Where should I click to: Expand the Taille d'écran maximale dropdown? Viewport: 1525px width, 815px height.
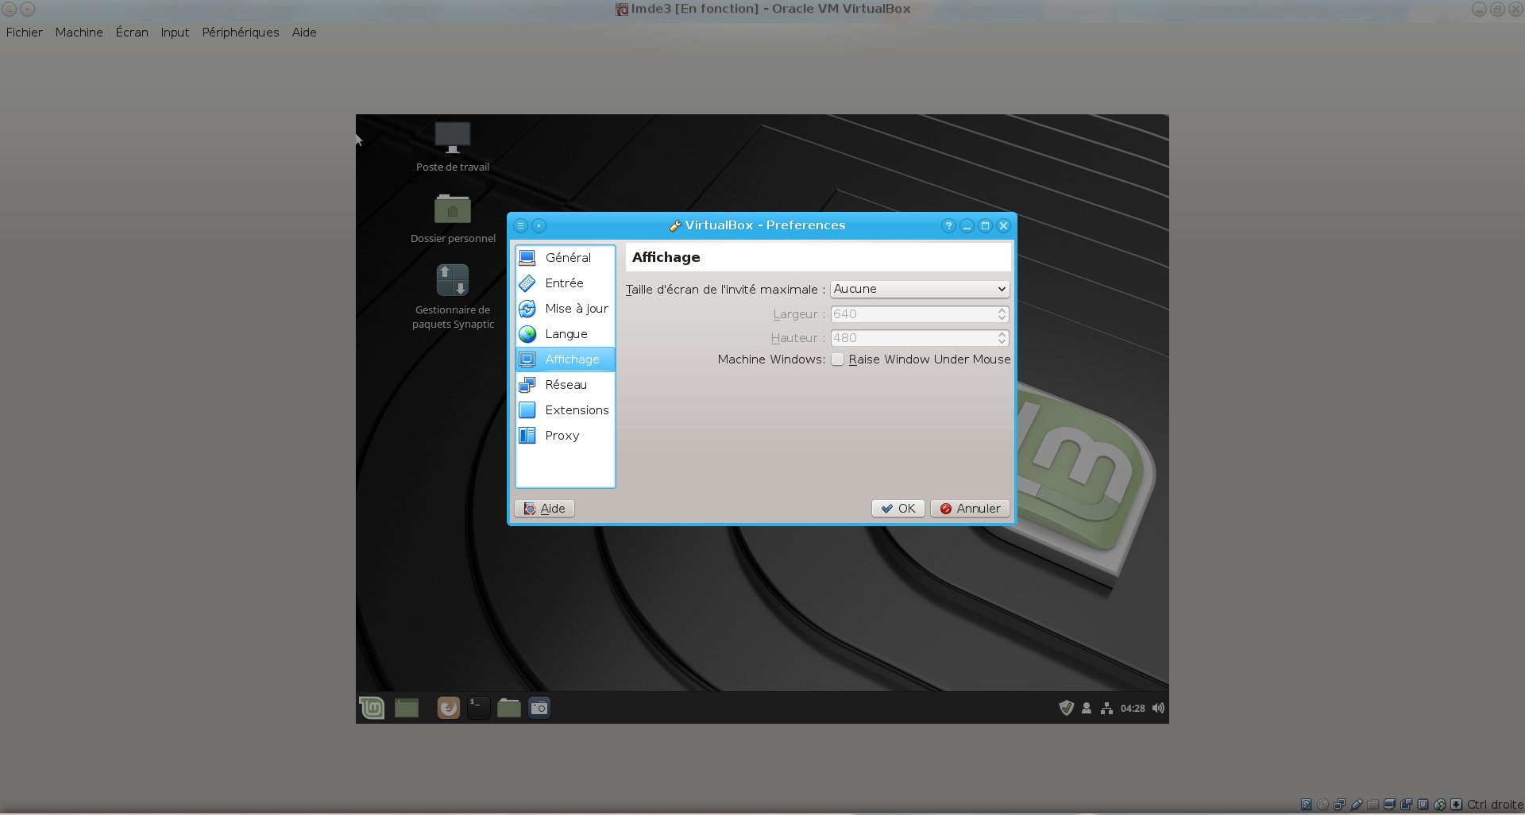pos(919,289)
